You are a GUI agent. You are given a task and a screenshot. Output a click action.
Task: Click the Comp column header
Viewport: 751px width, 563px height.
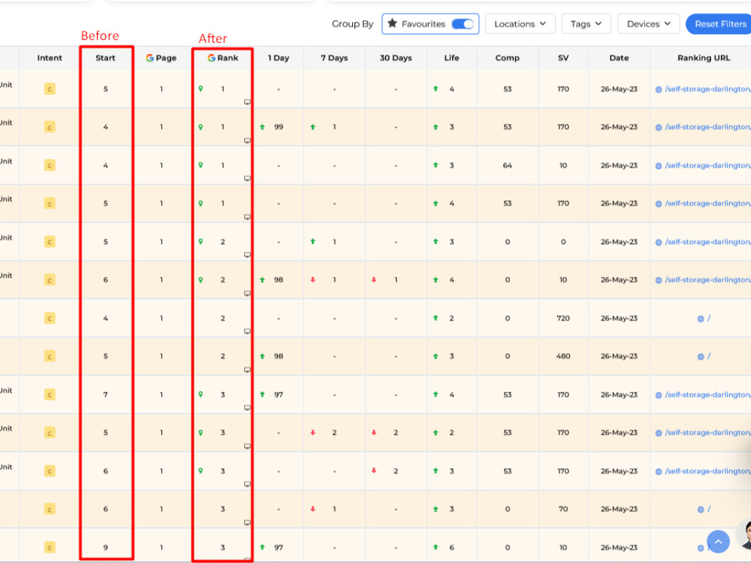pyautogui.click(x=507, y=58)
